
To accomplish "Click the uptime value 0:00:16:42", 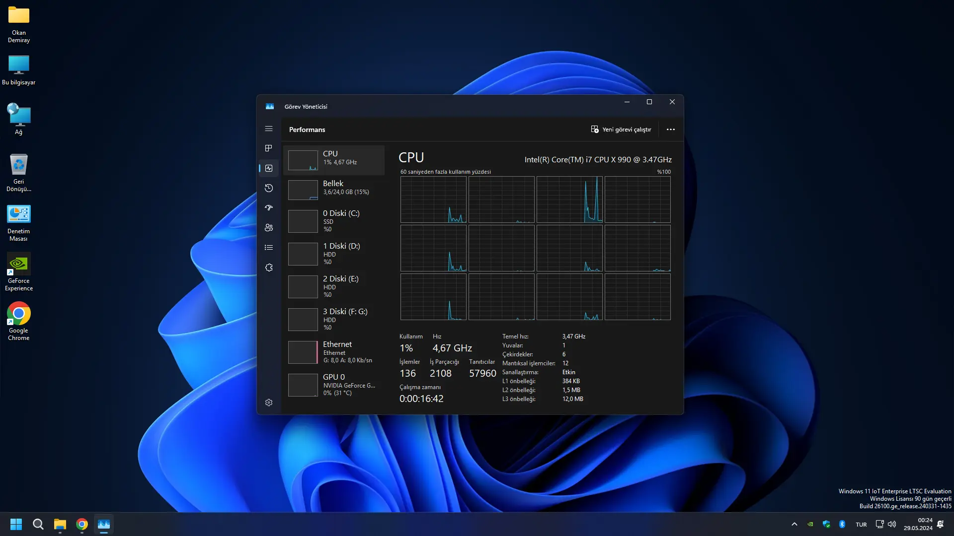I will [x=421, y=399].
